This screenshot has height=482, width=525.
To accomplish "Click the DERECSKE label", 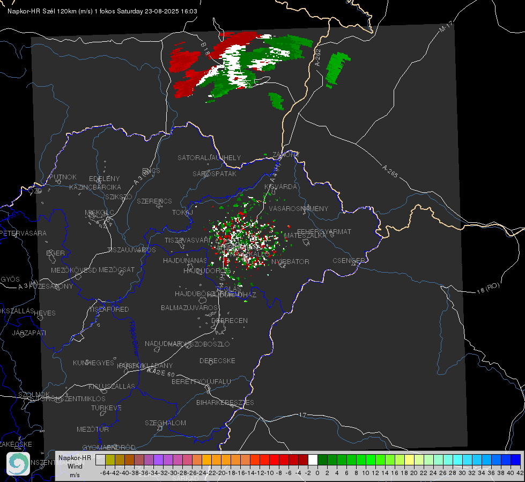I will [217, 360].
